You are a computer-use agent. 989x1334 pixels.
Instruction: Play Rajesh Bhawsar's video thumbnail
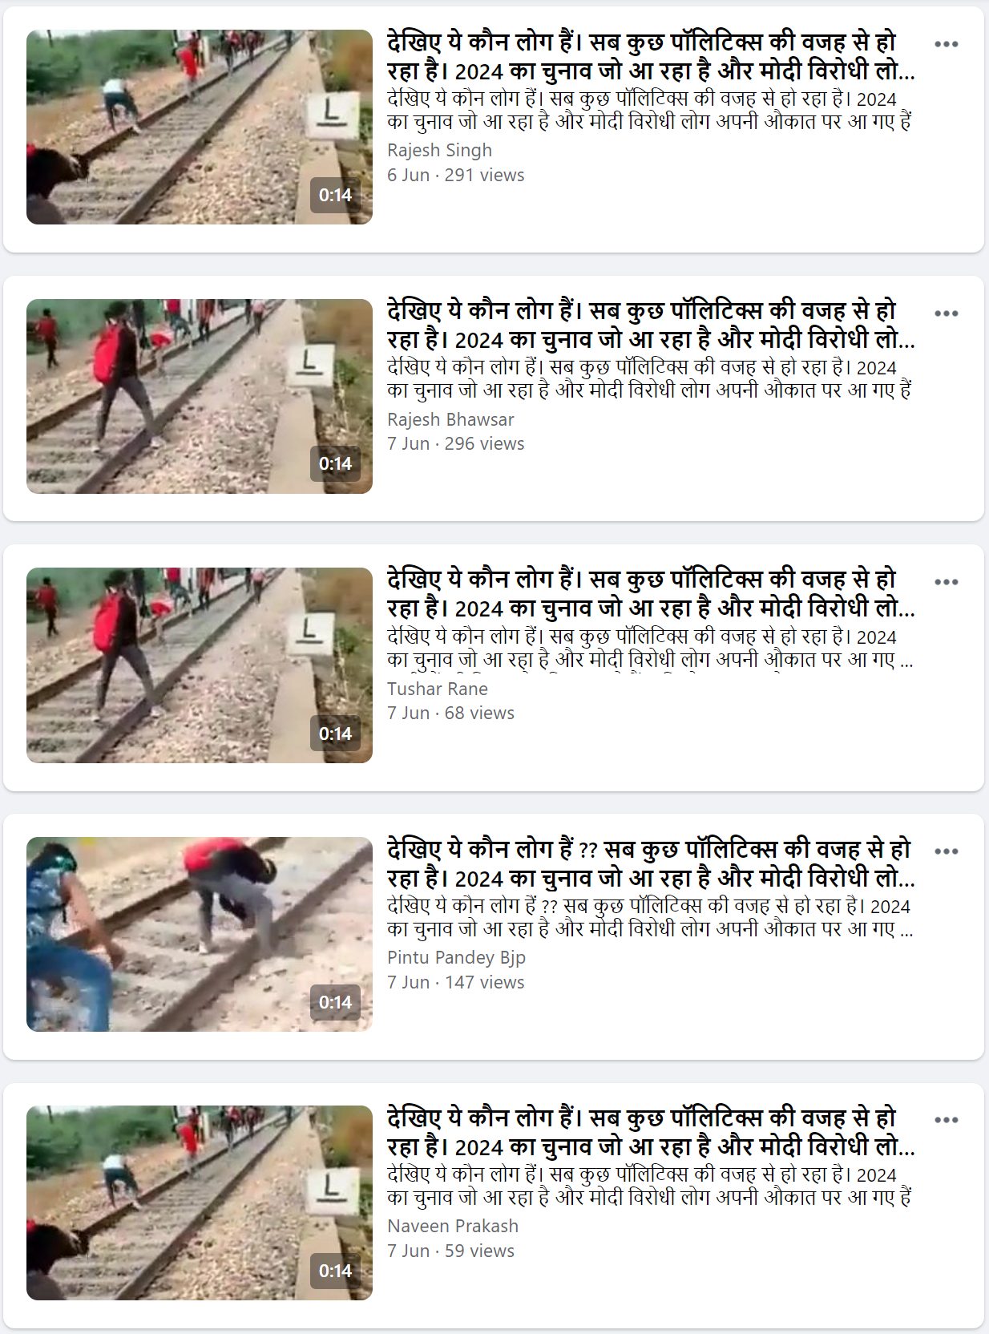click(200, 396)
